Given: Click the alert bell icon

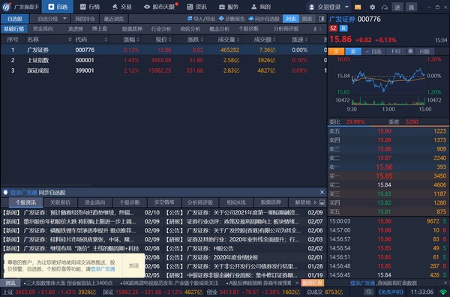Looking at the screenshot, I should pos(410,52).
